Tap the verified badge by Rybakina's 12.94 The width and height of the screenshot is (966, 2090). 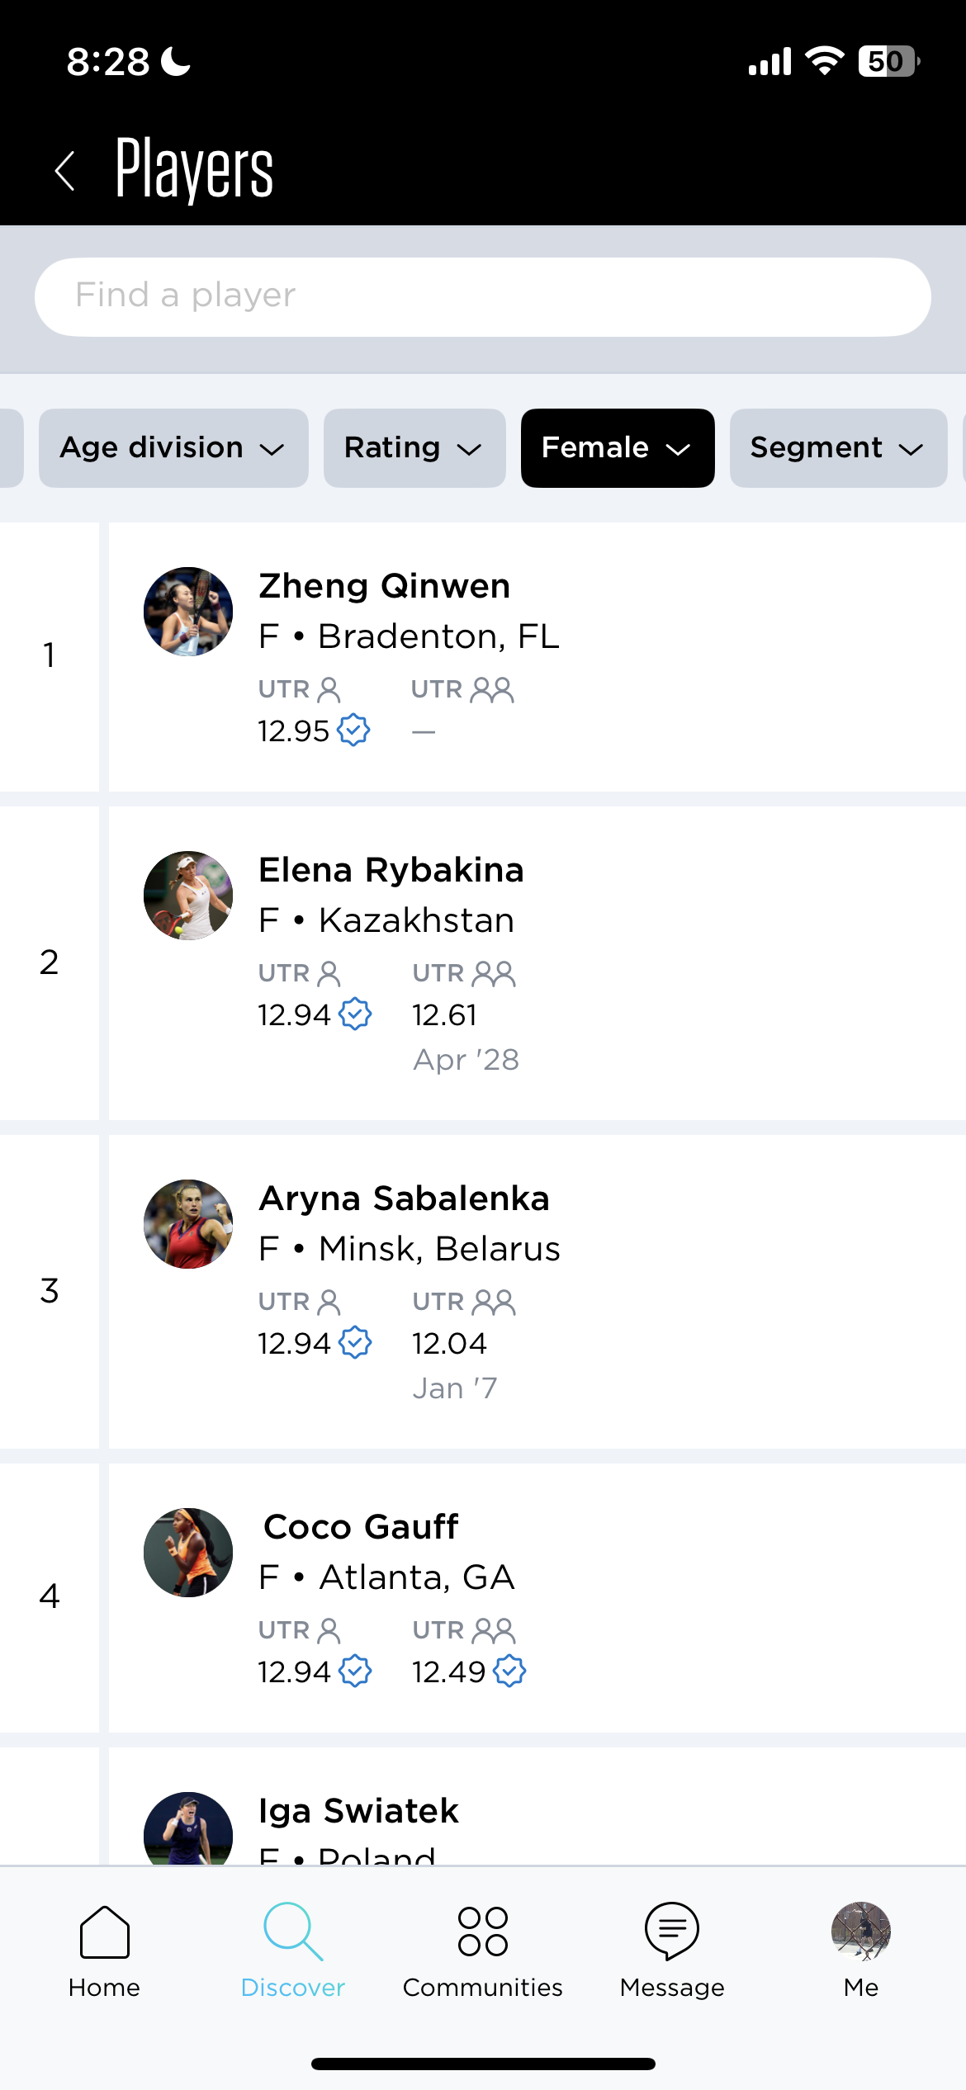click(x=356, y=1014)
